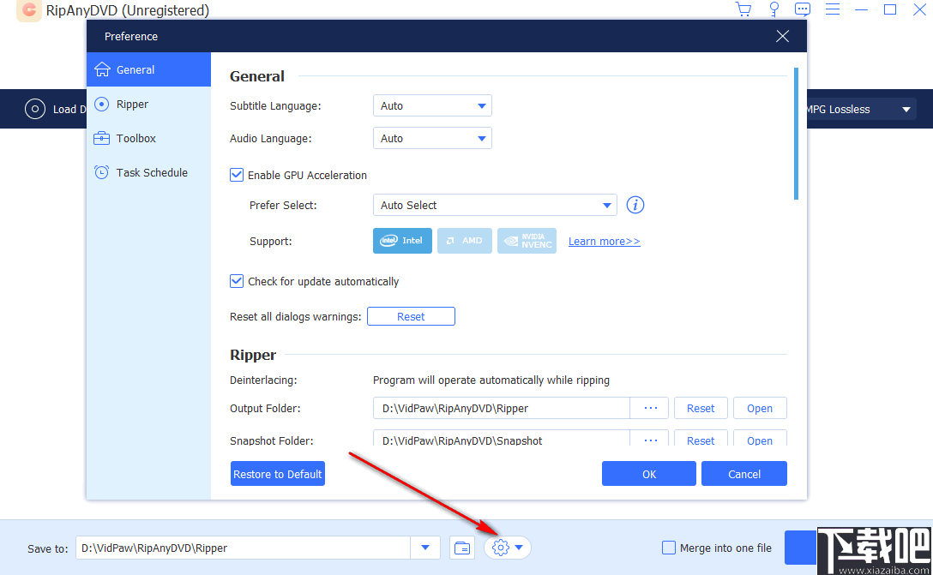Click the Load Disc icon
The image size is (933, 575).
coord(35,109)
